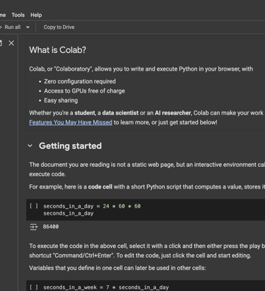Click the Variables that you define text cell
Viewport: 265px width, 291px height.
[x=117, y=268]
